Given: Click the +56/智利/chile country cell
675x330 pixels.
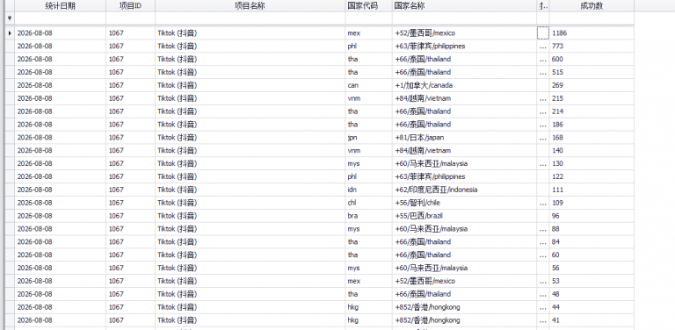Looking at the screenshot, I should click(464, 203).
